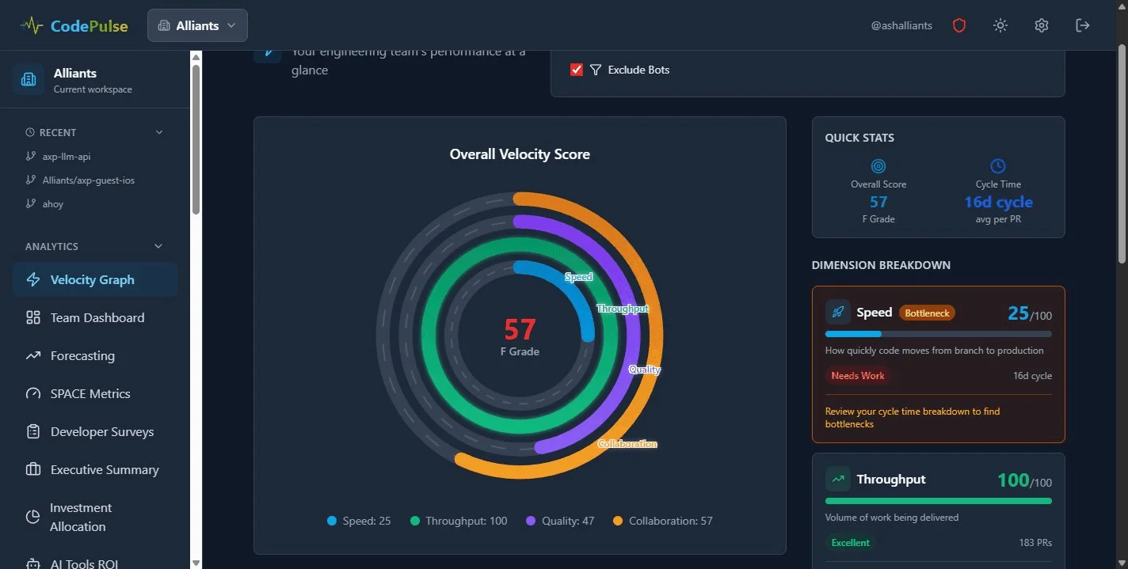The width and height of the screenshot is (1128, 569).
Task: Uncheck the Exclude Bots checkbox
Action: 576,69
